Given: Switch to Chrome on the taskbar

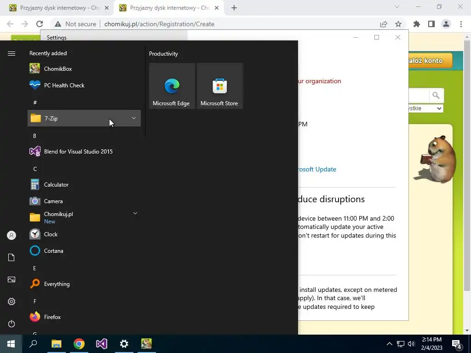Looking at the screenshot, I should pyautogui.click(x=79, y=344).
